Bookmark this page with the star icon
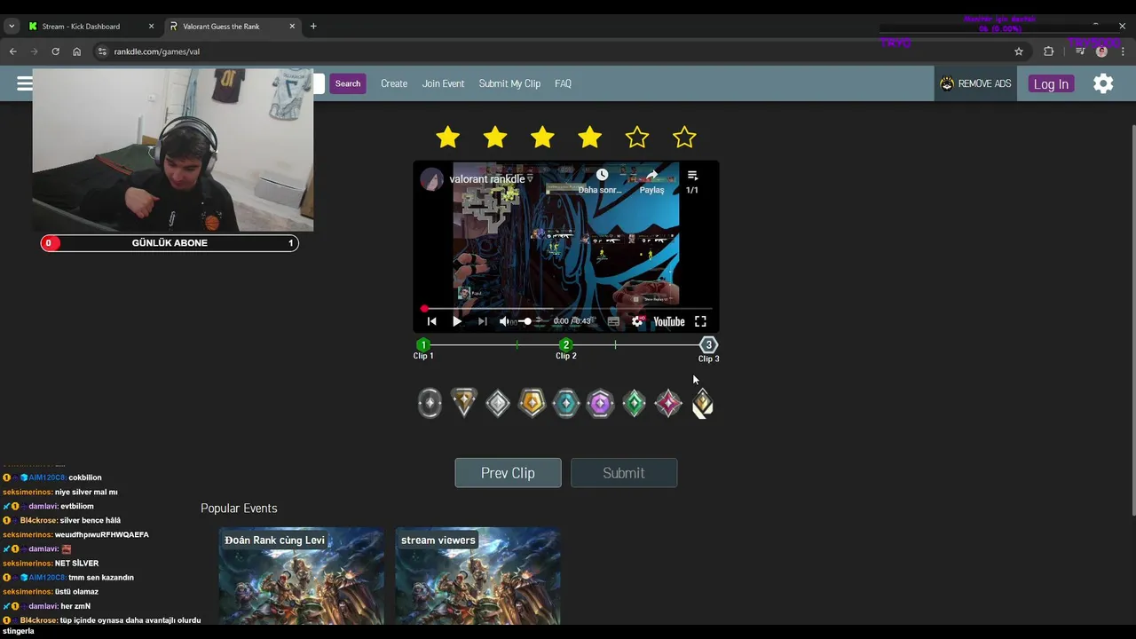 (1019, 51)
